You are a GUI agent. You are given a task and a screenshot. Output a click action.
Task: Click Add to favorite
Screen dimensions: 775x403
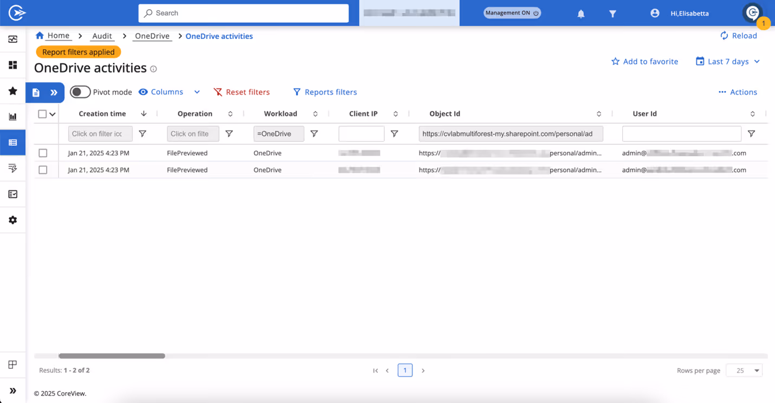[644, 61]
